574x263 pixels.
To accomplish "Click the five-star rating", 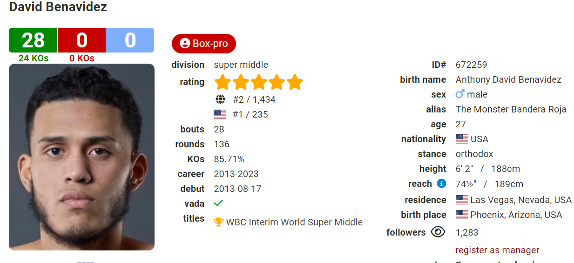I will click(258, 82).
